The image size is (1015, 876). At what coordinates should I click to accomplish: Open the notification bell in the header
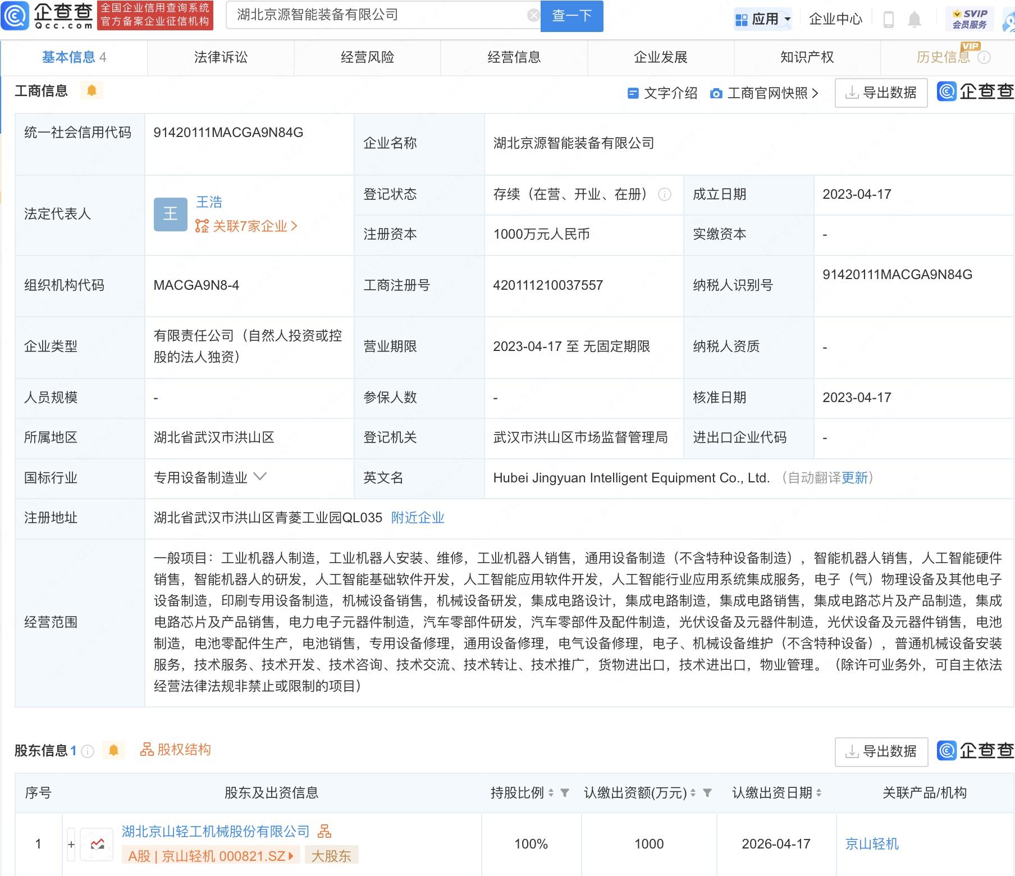pyautogui.click(x=915, y=20)
